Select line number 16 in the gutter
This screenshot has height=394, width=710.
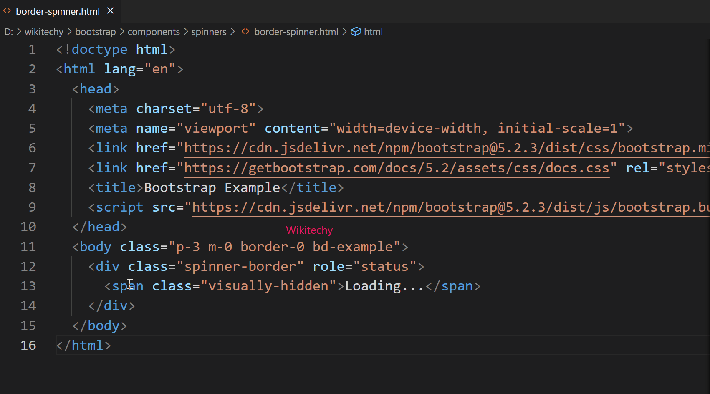(28, 345)
